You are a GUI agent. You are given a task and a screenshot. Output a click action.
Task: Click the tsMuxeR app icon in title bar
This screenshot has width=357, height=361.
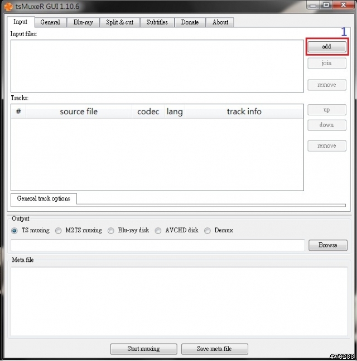[x=8, y=7]
